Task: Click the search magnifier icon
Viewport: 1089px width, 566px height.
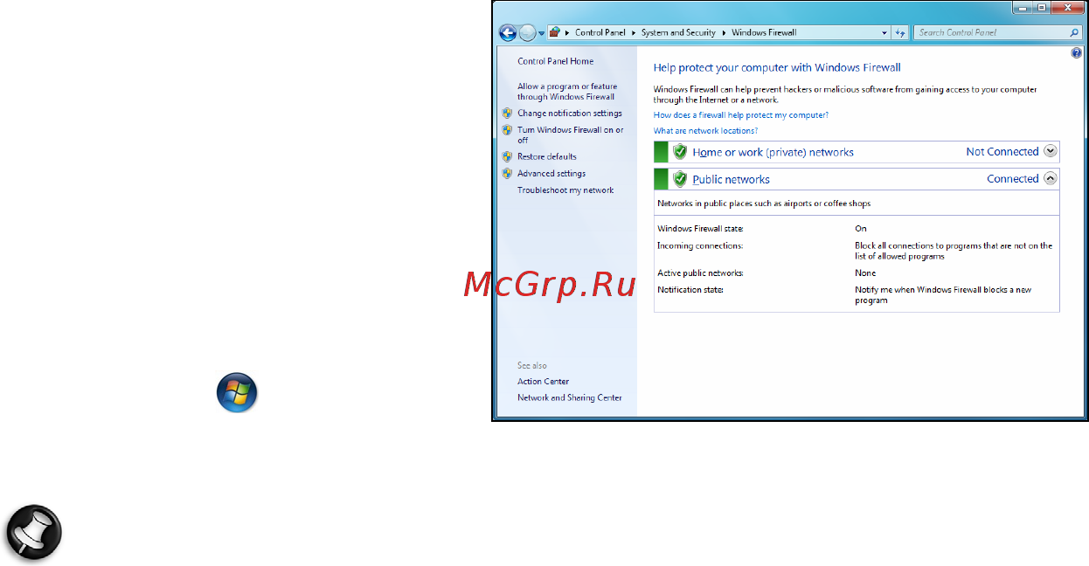Action: [1075, 32]
